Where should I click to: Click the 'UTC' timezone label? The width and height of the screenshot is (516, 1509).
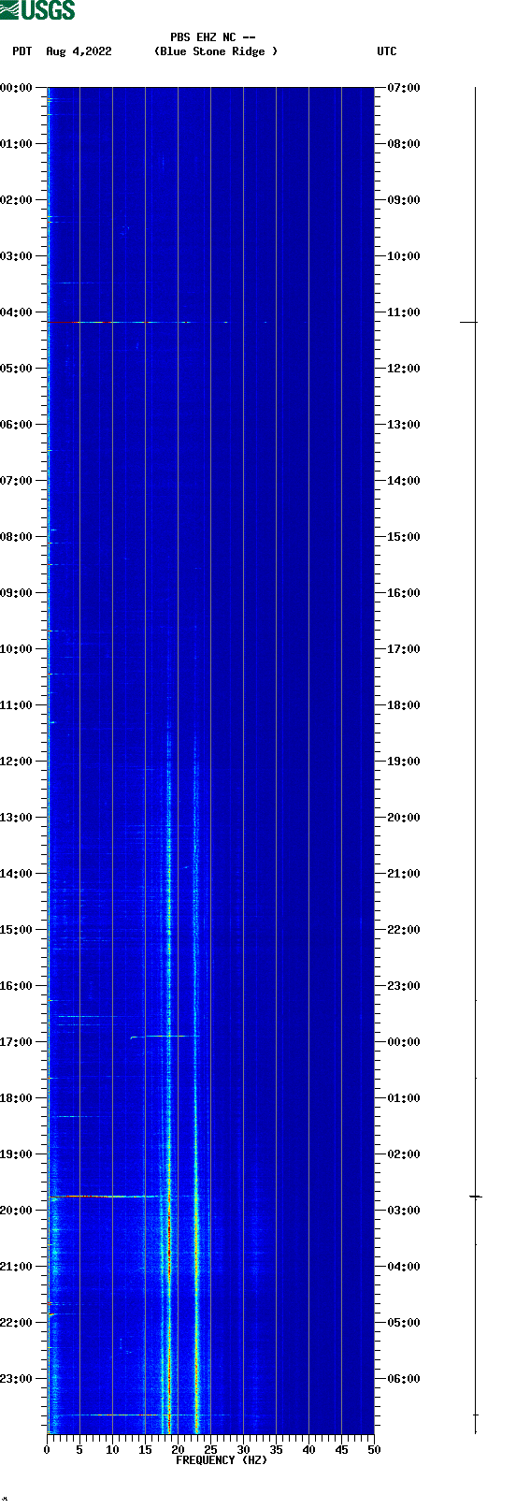tap(387, 51)
